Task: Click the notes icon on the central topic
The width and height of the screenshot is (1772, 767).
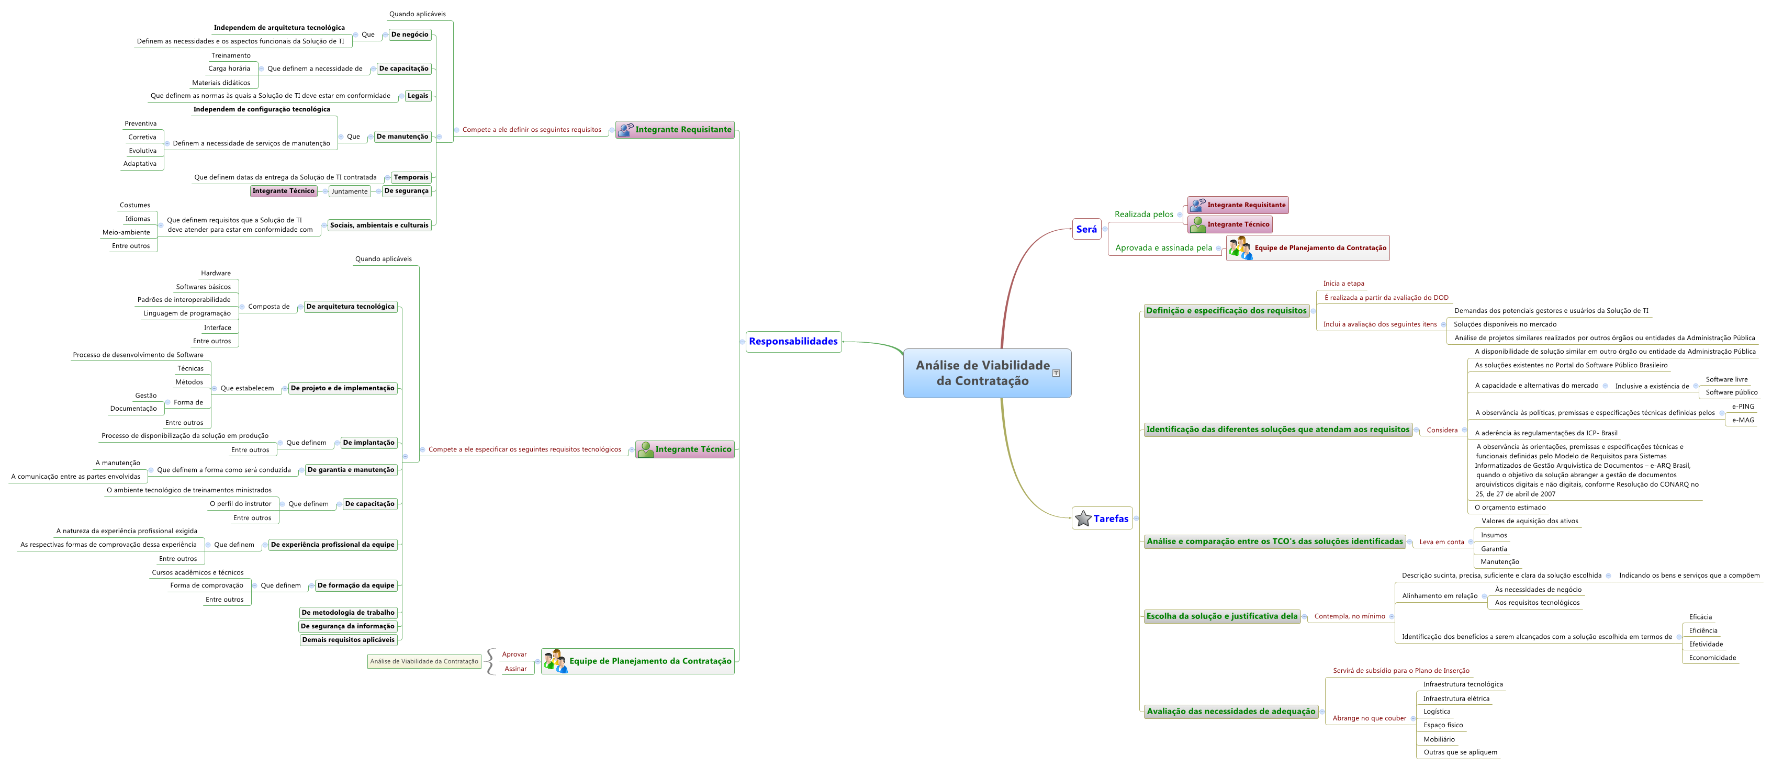Action: click(x=1056, y=373)
